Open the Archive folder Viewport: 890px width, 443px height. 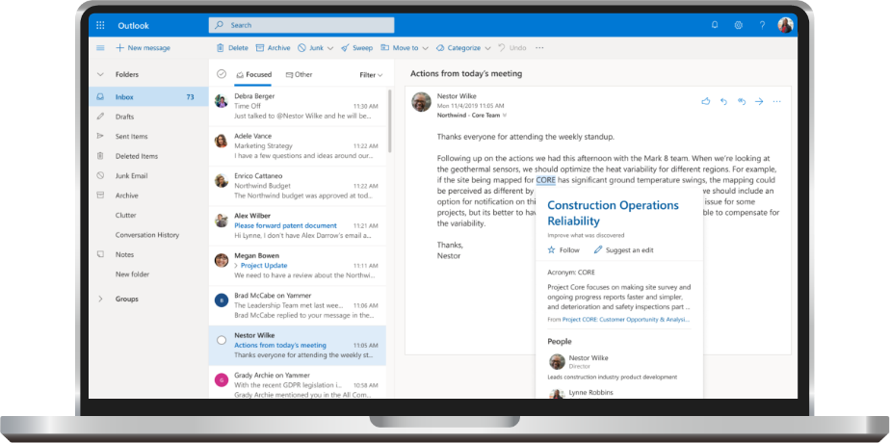pos(148,195)
